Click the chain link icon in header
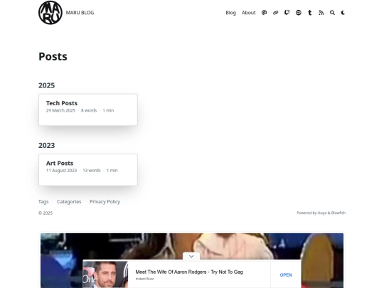Screen dimensions: 384x288 pyautogui.click(x=275, y=13)
